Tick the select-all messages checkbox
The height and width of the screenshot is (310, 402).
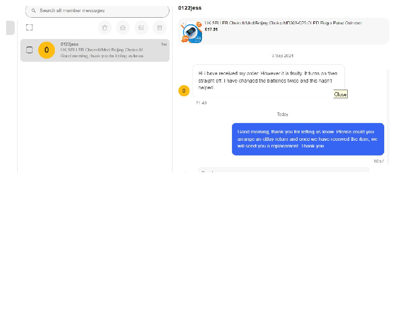coord(29,27)
